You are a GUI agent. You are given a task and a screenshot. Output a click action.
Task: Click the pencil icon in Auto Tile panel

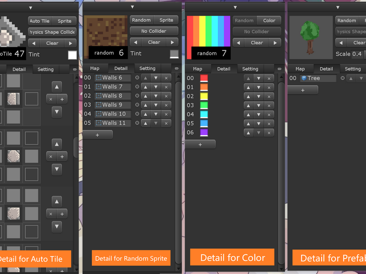coord(75,69)
